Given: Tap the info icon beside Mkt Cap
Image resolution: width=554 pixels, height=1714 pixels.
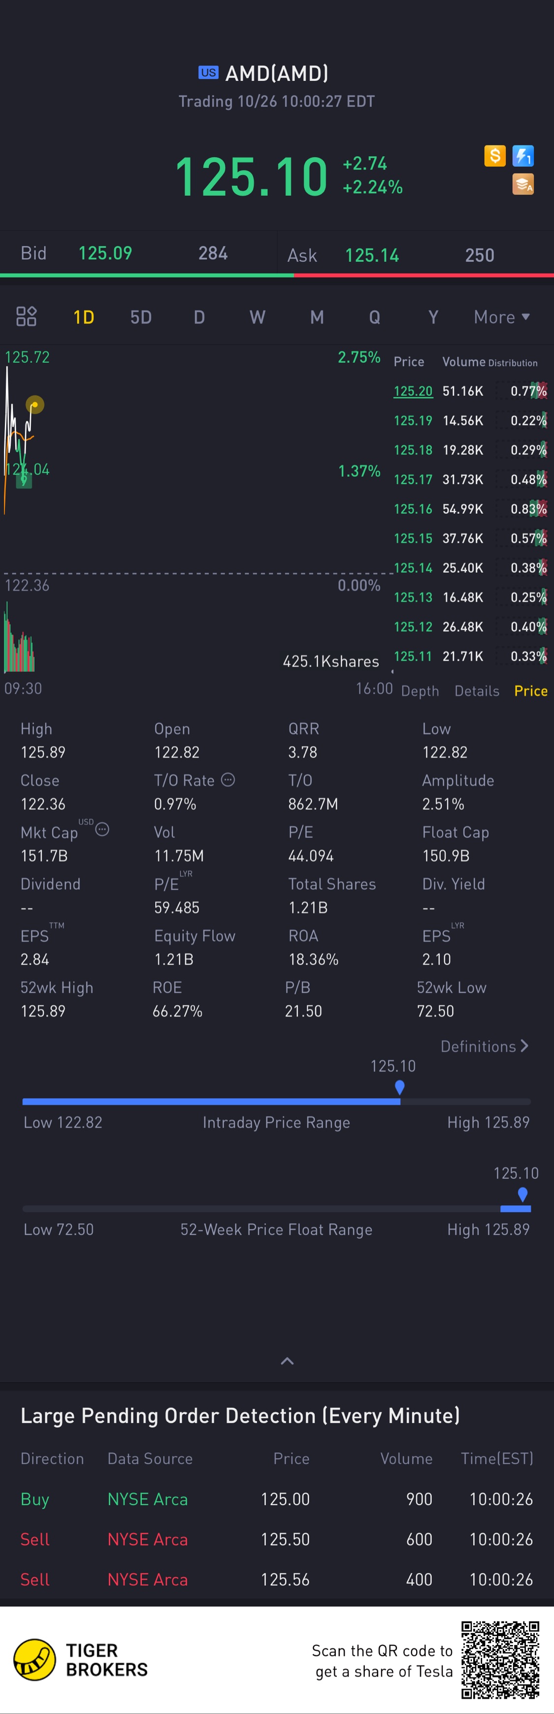Looking at the screenshot, I should click(102, 829).
